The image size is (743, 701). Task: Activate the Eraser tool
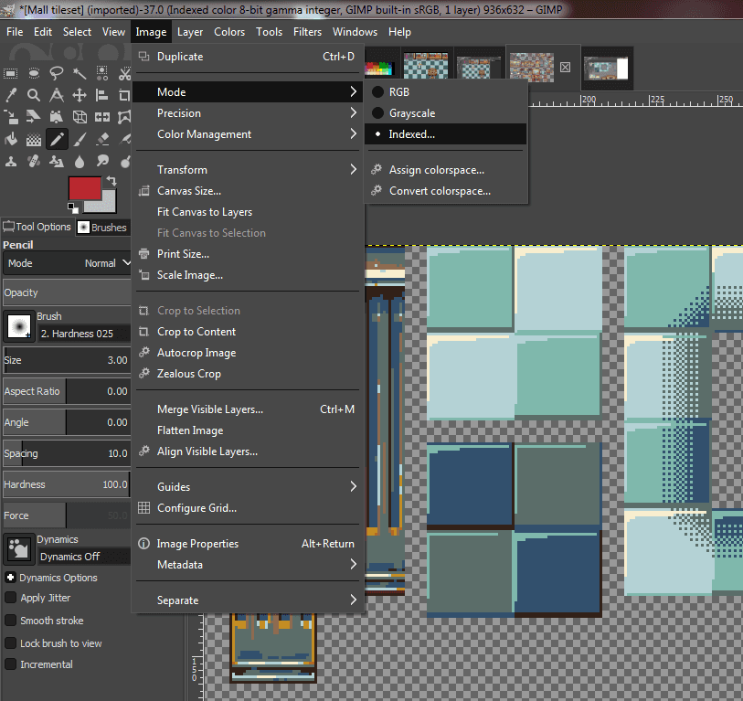[102, 138]
